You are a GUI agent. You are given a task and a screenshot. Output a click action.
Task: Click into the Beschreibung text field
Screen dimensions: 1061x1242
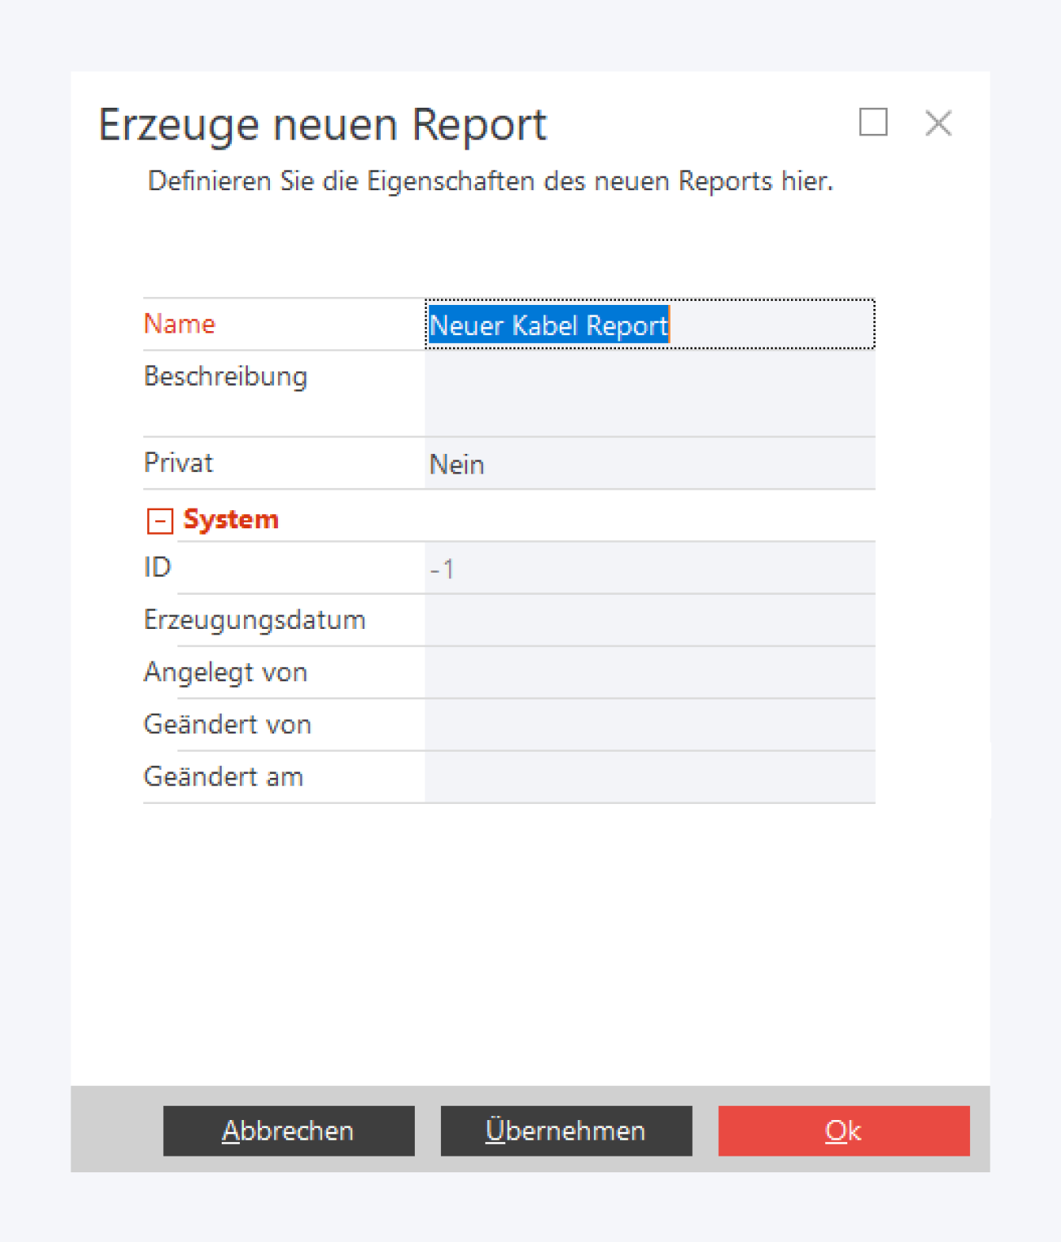[649, 393]
